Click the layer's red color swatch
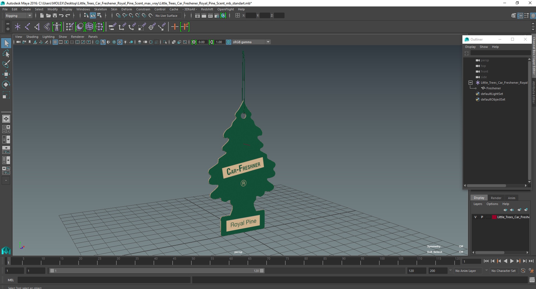Image resolution: width=536 pixels, height=289 pixels. pyautogui.click(x=494, y=217)
